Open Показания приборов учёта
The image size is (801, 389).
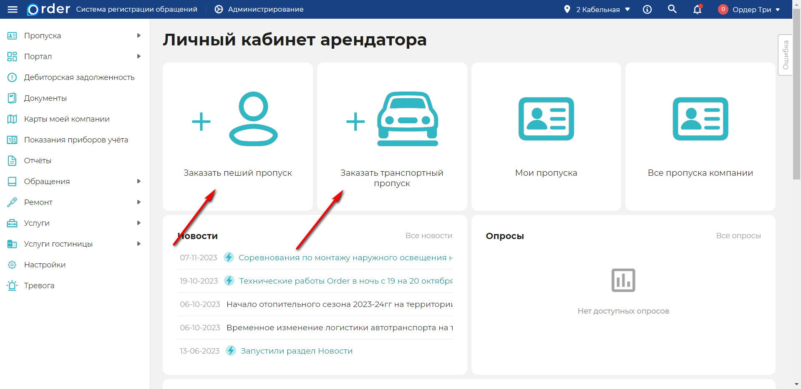(12, 140)
